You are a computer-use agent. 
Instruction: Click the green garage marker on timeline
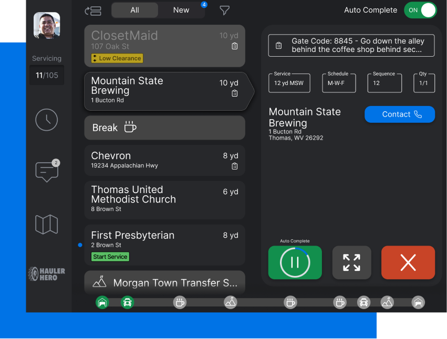(x=102, y=303)
